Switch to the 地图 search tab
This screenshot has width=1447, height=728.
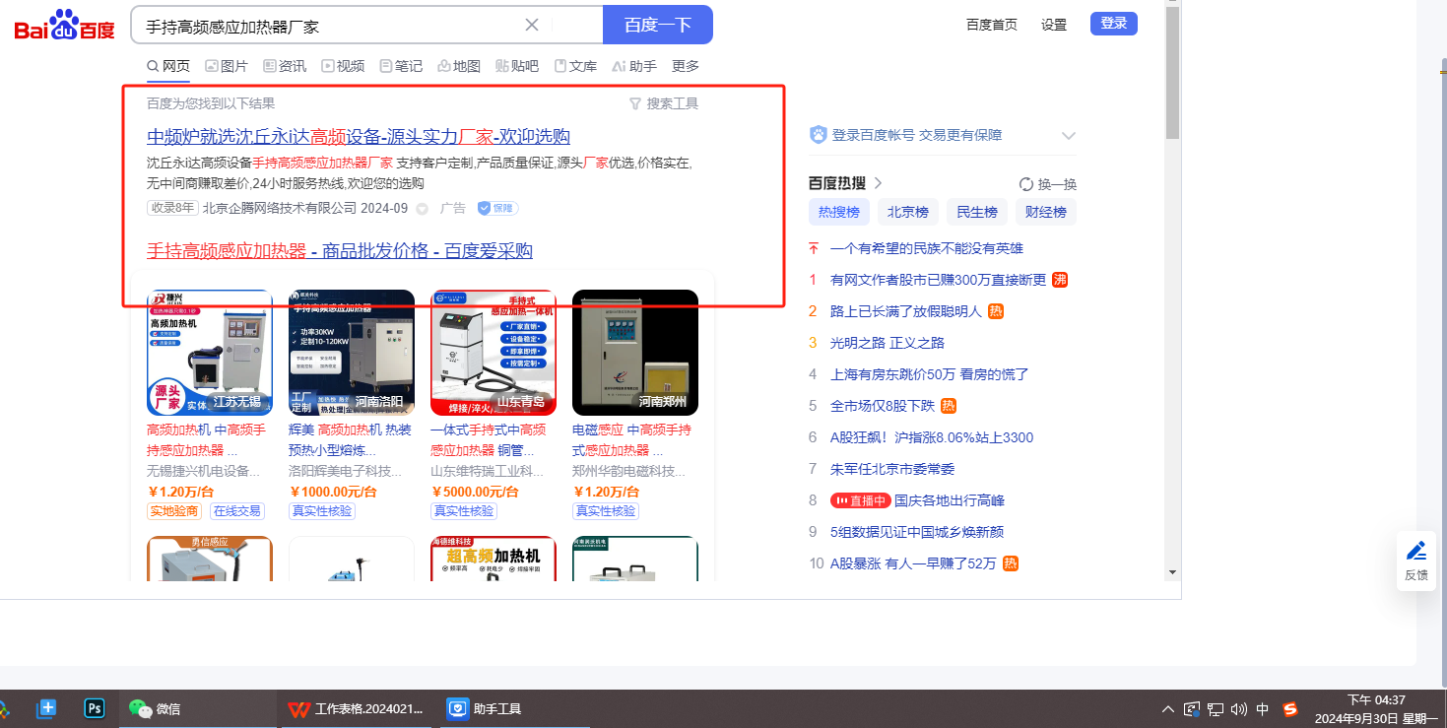[459, 66]
